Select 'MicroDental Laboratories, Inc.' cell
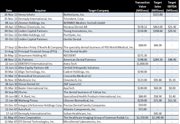 99,122
